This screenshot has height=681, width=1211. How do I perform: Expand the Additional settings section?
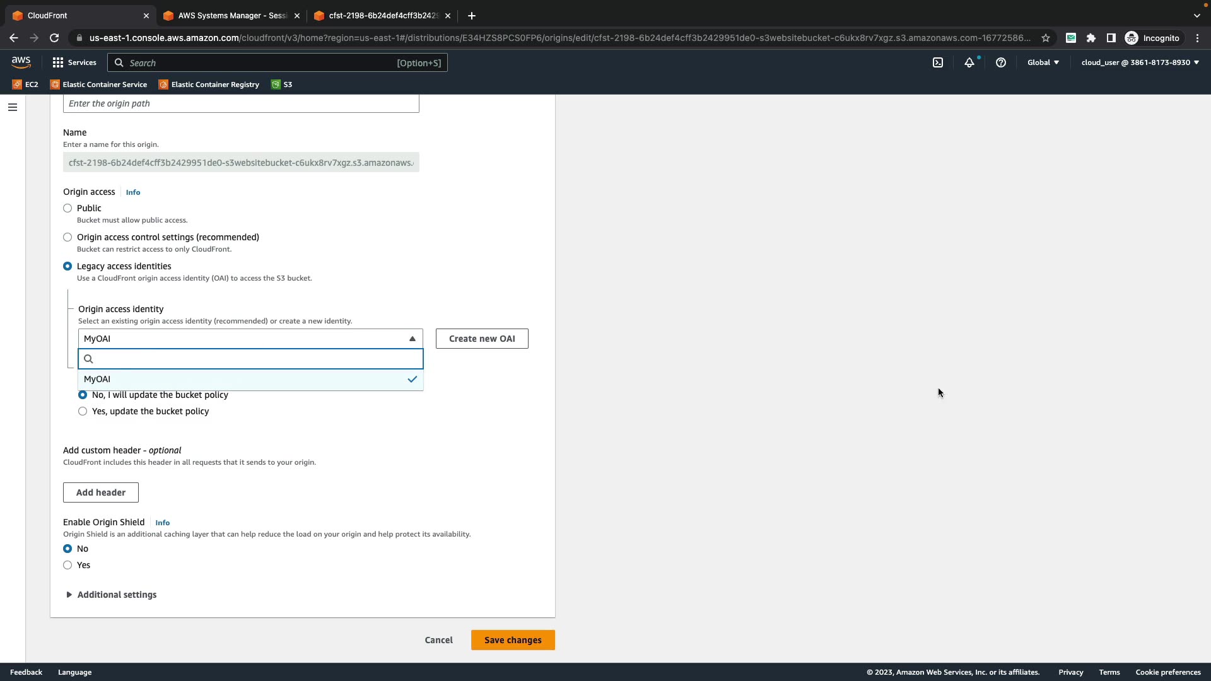pyautogui.click(x=117, y=595)
